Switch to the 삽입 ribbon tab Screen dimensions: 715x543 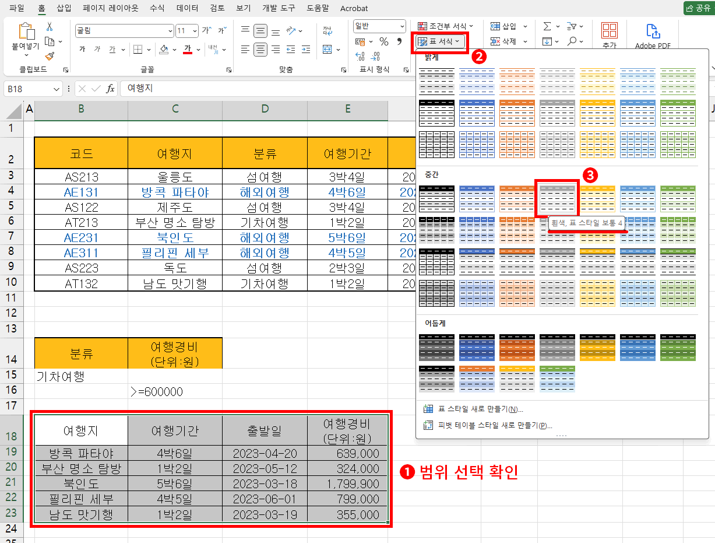(x=64, y=8)
